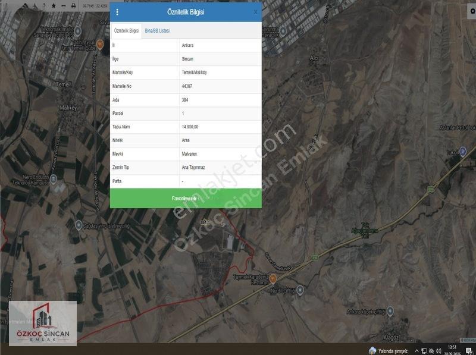
Task: Click the coordinate readout in map toolbar
Action: [x=95, y=6]
